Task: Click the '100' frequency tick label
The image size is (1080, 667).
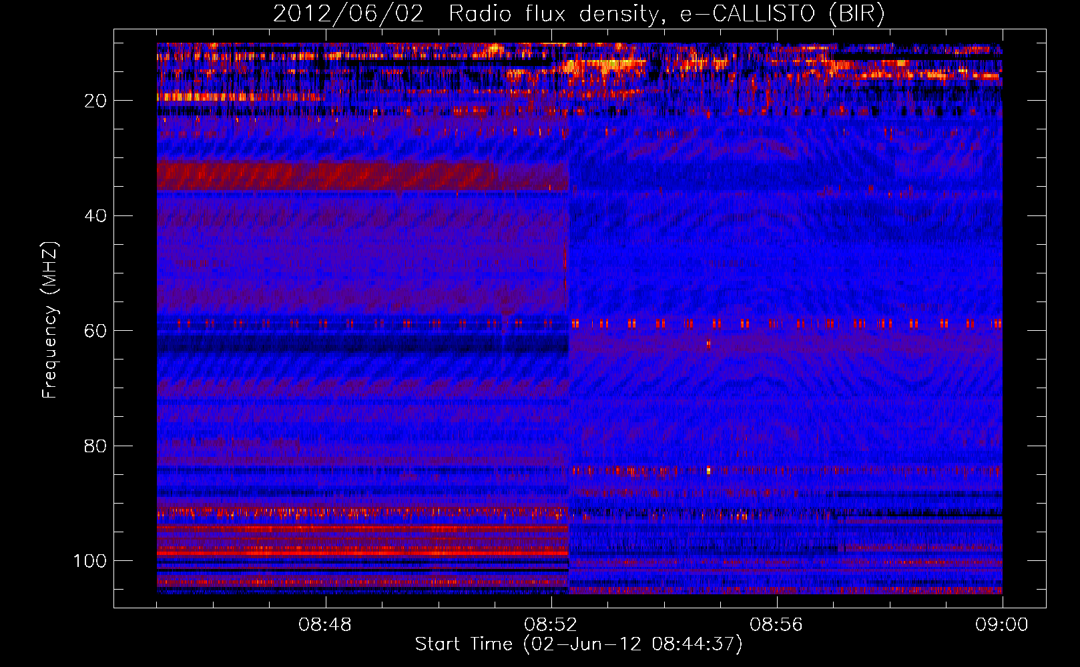Action: pyautogui.click(x=90, y=561)
